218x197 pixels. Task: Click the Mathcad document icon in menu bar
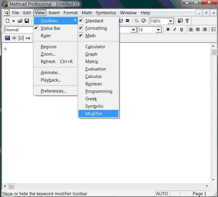pos(7,13)
